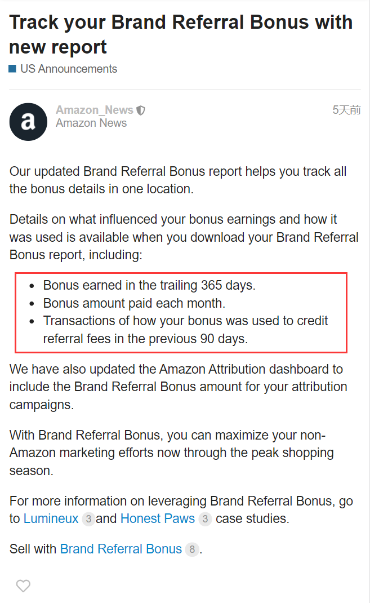Click the count badge next to Honest Paws
Viewport: 370px width, 603px height.
[205, 519]
